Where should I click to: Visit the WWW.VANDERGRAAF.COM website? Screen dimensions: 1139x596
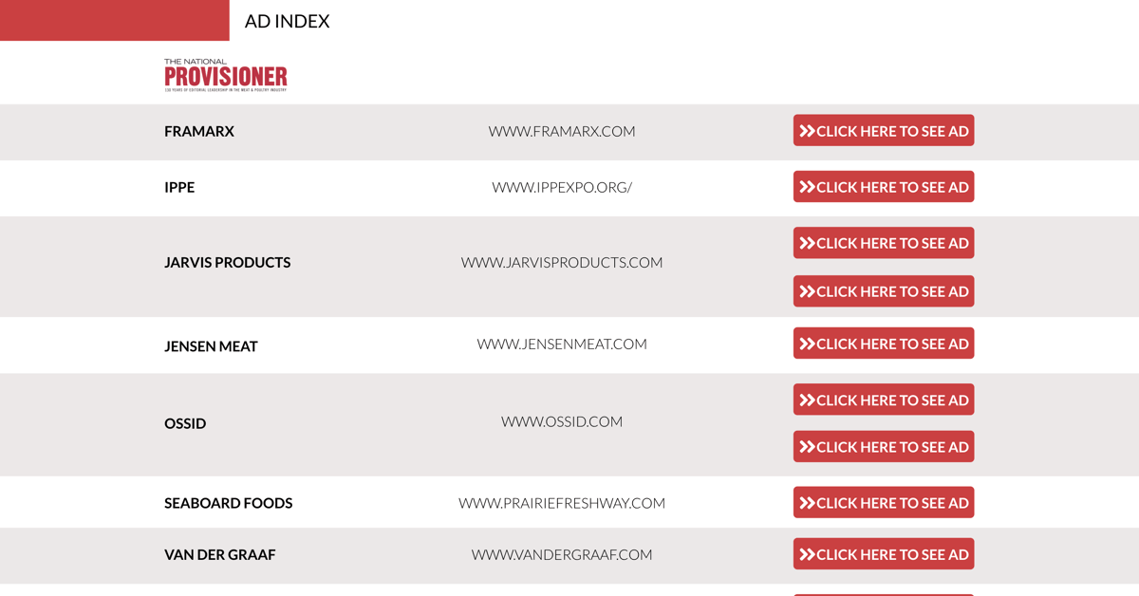coord(562,554)
